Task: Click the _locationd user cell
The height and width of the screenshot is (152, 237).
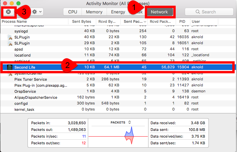Action: 200,55
